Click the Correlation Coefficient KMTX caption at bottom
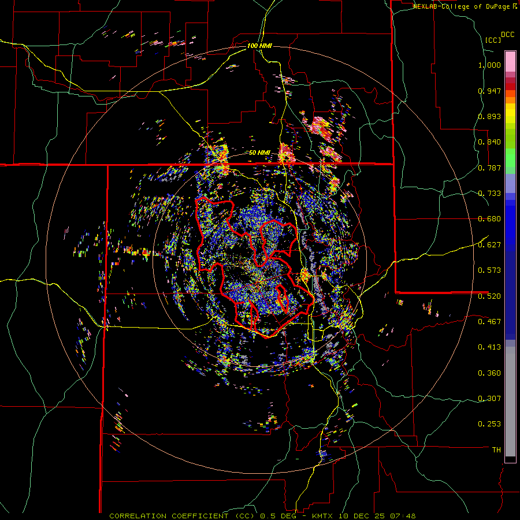 tap(262, 516)
